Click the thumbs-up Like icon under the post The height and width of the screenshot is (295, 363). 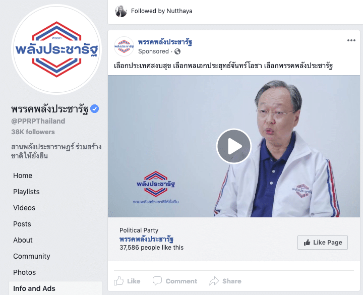(118, 281)
